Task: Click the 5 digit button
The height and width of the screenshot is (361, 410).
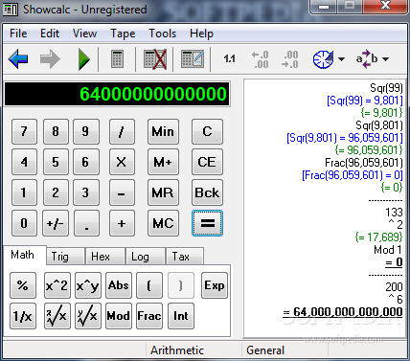Action: pos(56,162)
